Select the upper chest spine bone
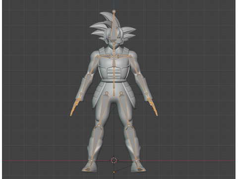Screen dimensions: 238x179 [x=114, y=59]
